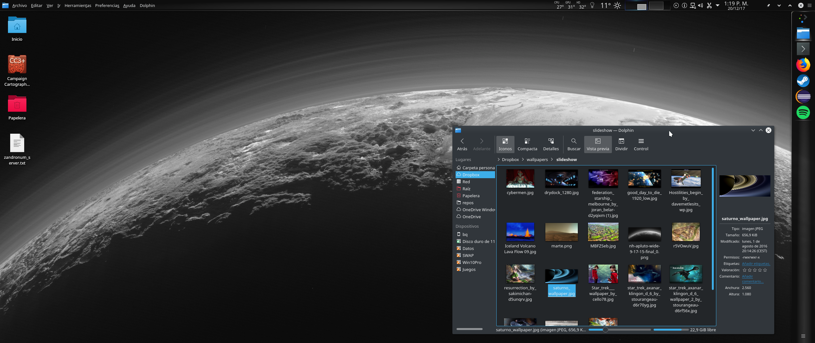Open Papelera in Lugares panel
The width and height of the screenshot is (815, 343).
click(x=475, y=196)
